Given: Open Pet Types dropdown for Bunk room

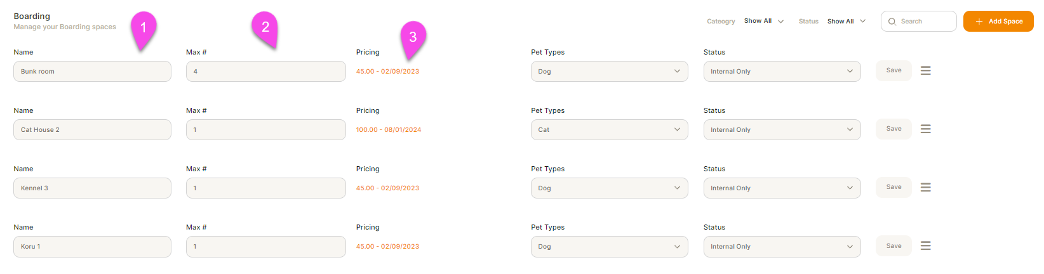Looking at the screenshot, I should click(x=610, y=71).
